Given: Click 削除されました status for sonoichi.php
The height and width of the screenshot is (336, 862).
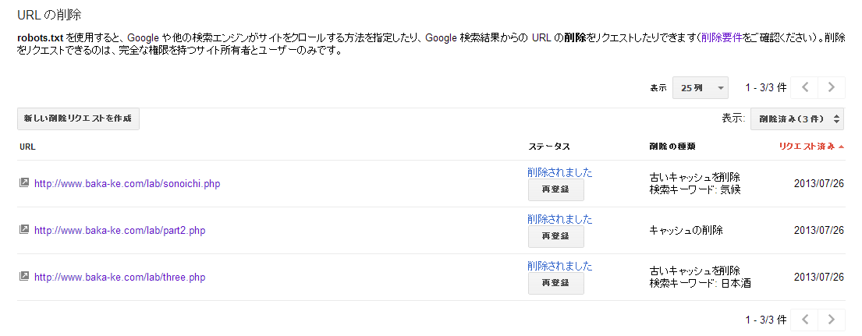Looking at the screenshot, I should pos(559,172).
